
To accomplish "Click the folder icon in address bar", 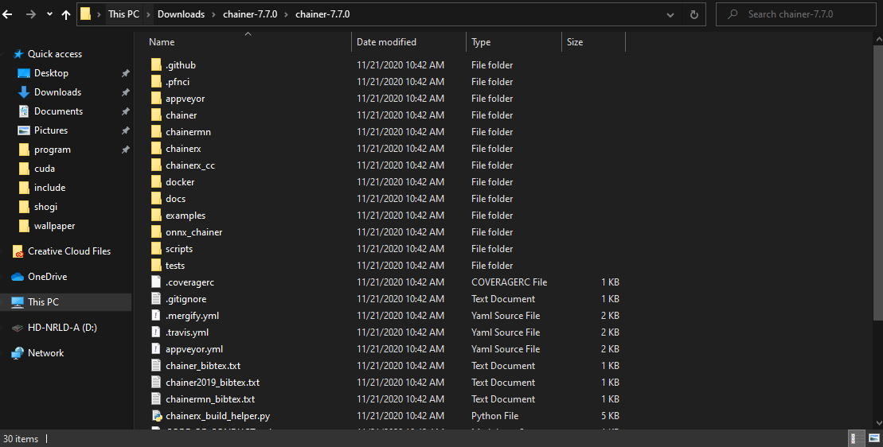I will (86, 14).
